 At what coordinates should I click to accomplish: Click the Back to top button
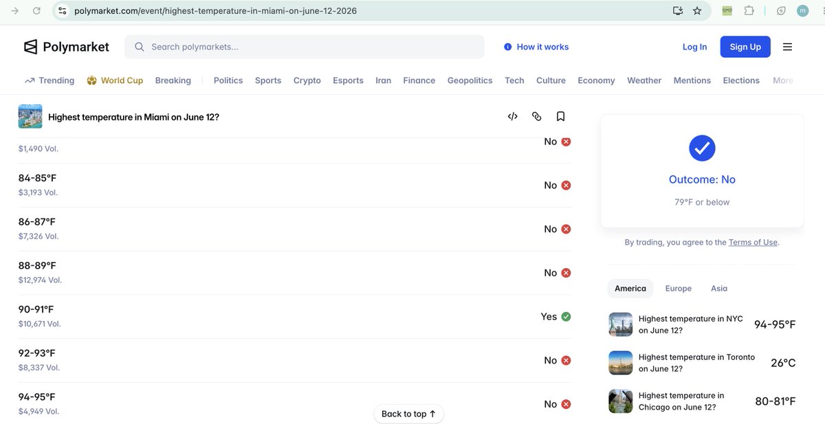pos(409,414)
